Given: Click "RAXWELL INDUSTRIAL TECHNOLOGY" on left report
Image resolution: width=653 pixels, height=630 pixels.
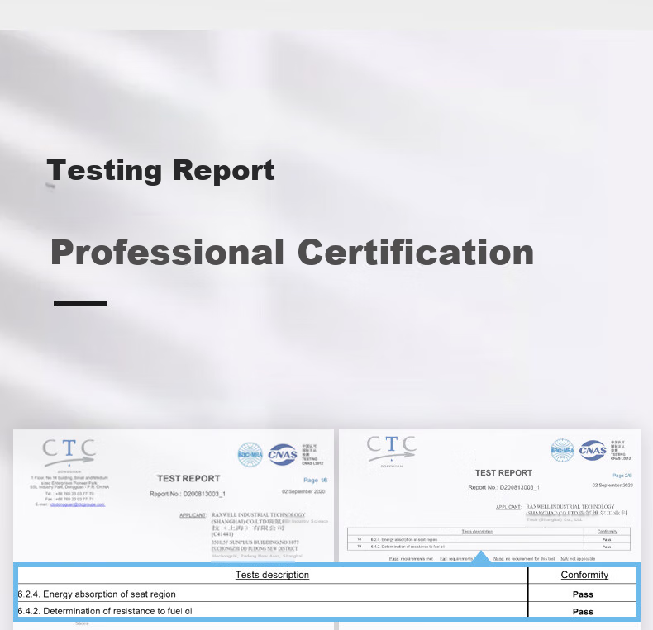Looking at the screenshot, I should tap(258, 514).
